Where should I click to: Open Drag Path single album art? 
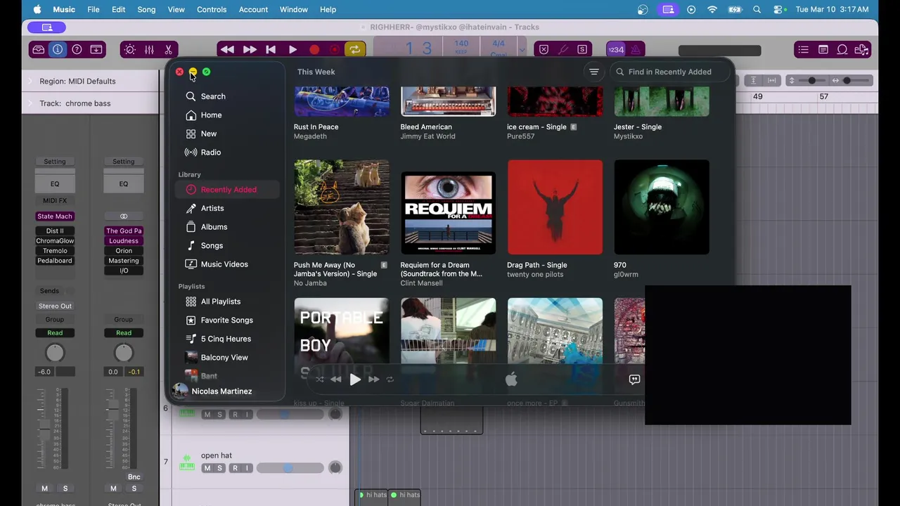coord(555,207)
